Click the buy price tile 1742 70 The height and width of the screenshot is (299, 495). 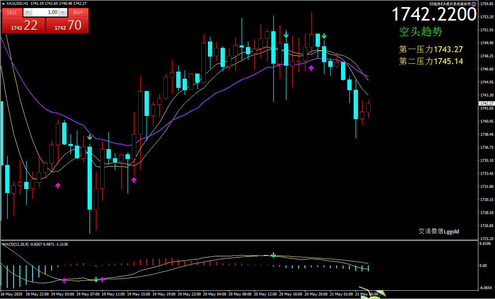[x=67, y=26]
